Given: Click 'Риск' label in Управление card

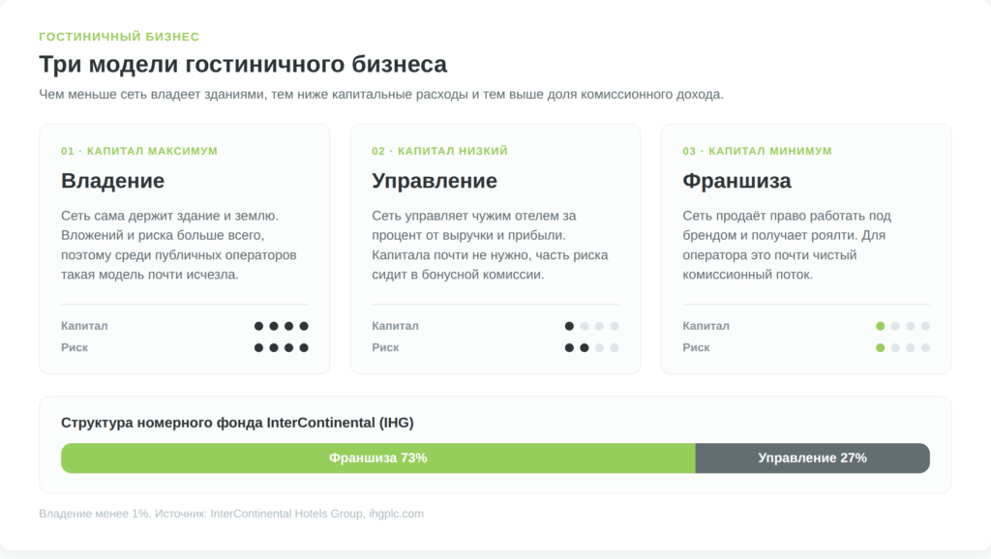Looking at the screenshot, I should point(385,347).
